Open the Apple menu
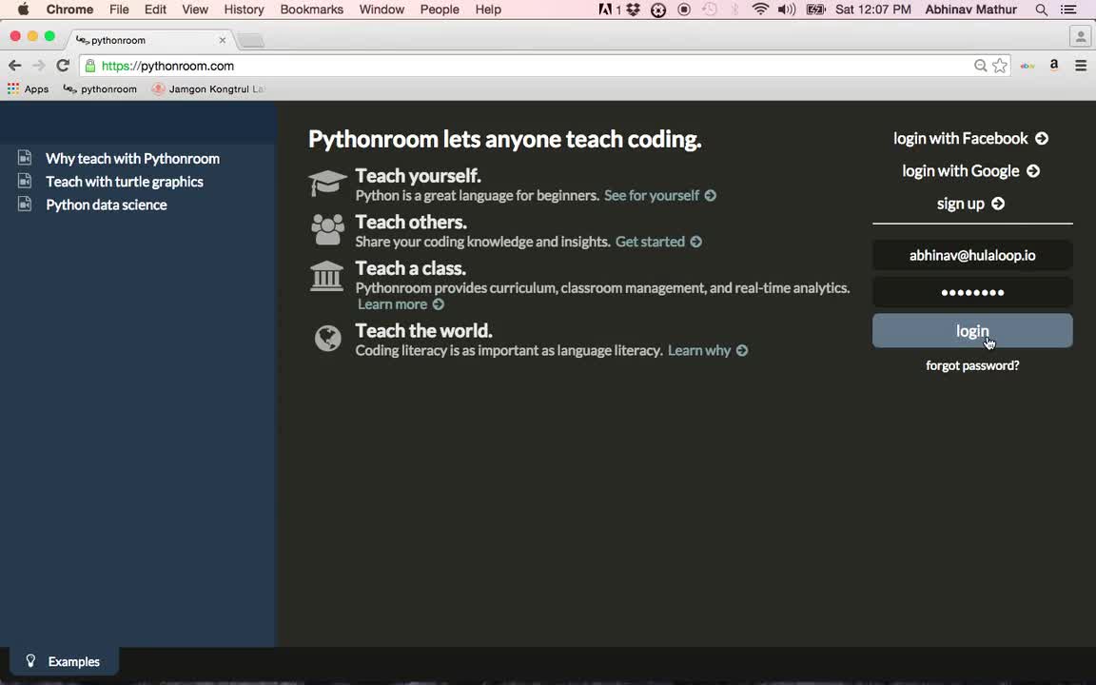This screenshot has width=1096, height=685. tap(23, 10)
